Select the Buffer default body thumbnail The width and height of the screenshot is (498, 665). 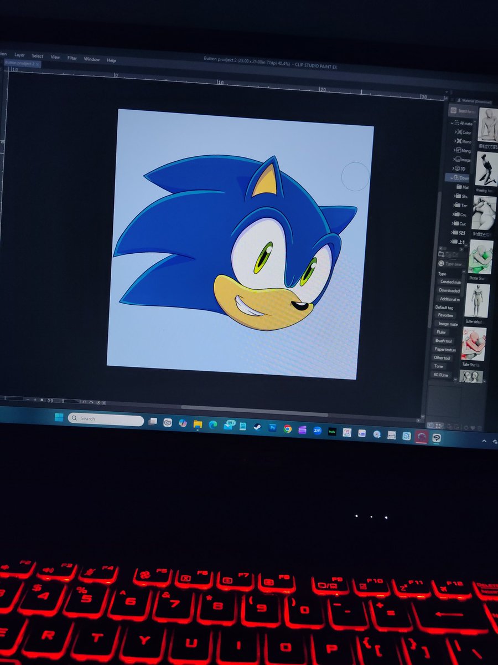click(477, 300)
